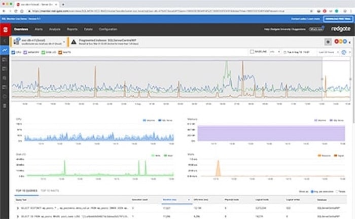Open the Configuration menu
The height and width of the screenshot is (219, 355).
pyautogui.click(x=108, y=29)
